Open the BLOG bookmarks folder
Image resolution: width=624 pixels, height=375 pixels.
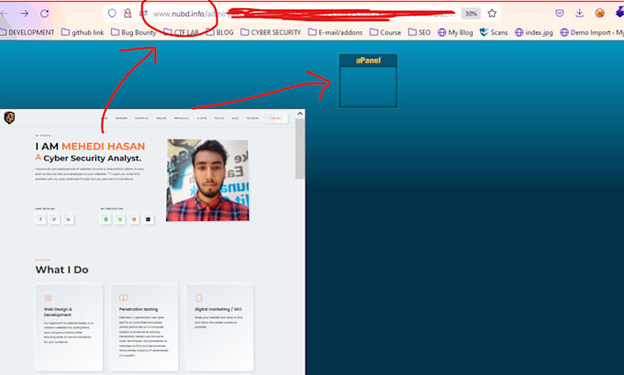pyautogui.click(x=220, y=33)
